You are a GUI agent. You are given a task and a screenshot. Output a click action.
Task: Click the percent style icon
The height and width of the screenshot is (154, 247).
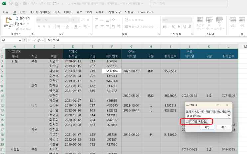tap(173, 27)
